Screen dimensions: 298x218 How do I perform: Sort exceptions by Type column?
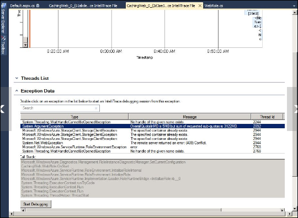pos(74,117)
